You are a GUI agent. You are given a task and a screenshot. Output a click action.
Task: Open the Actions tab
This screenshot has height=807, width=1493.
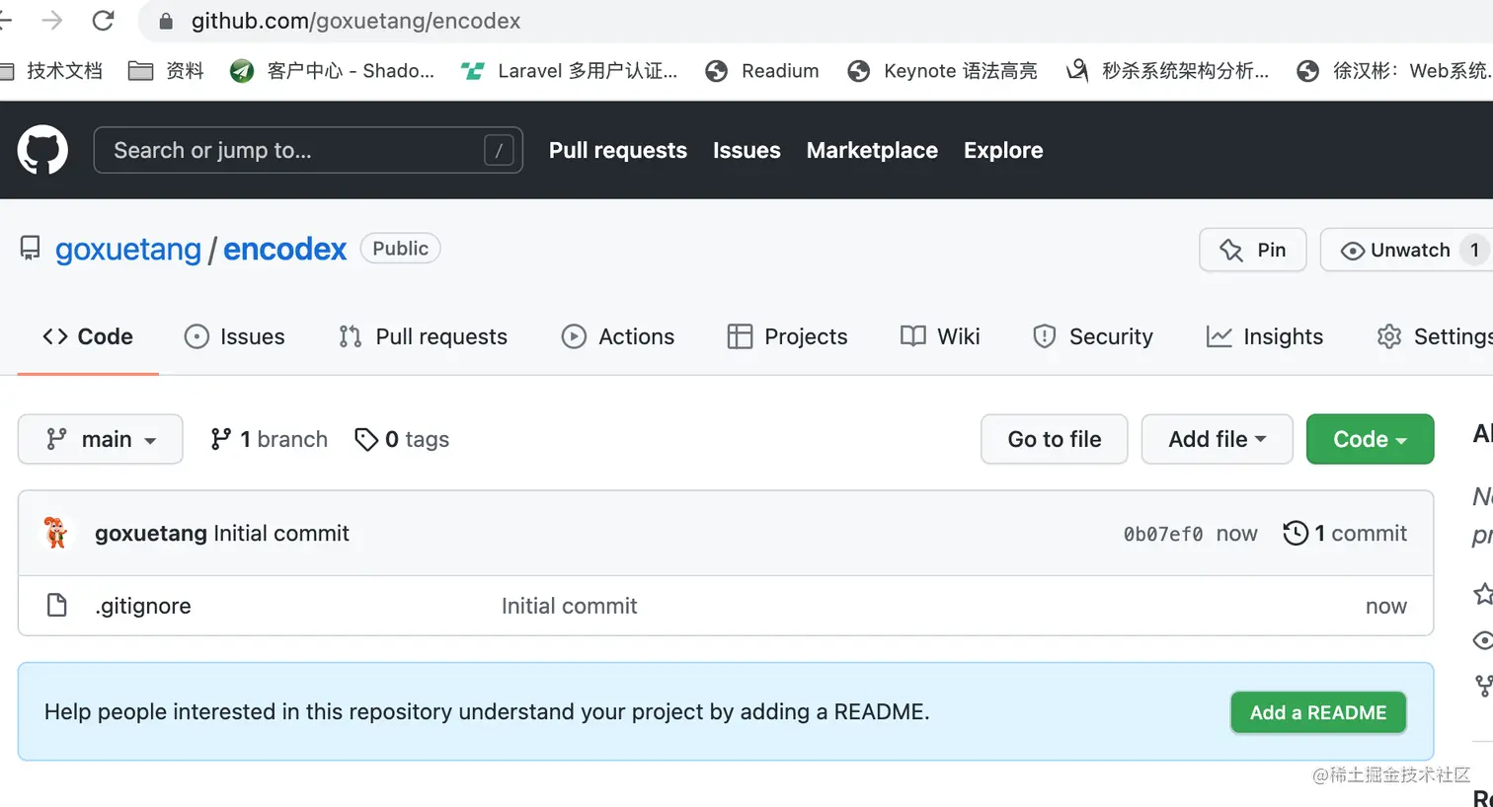point(618,336)
